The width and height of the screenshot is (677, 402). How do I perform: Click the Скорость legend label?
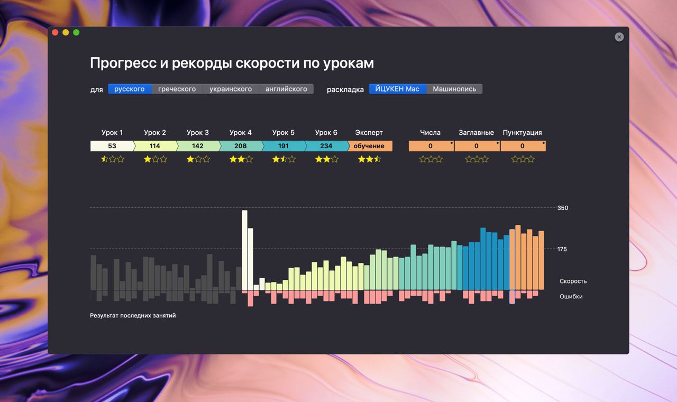[x=573, y=281]
